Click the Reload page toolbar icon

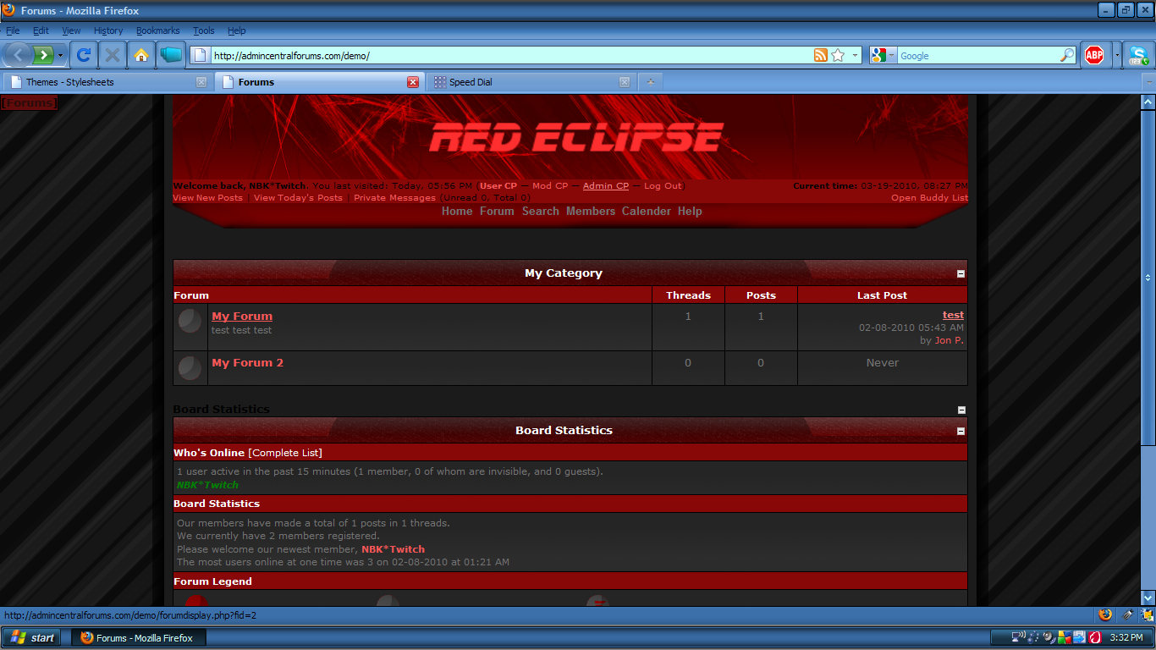pyautogui.click(x=83, y=55)
